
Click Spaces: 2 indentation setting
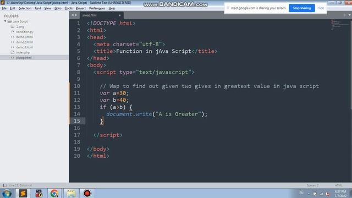coord(312,185)
